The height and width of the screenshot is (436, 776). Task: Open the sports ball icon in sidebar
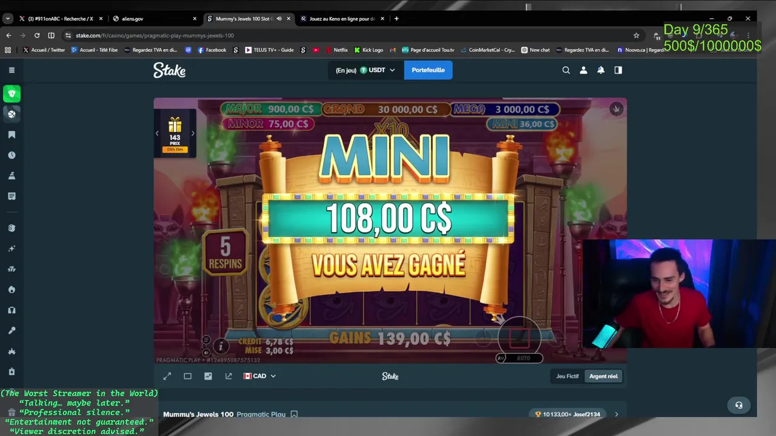coord(12,114)
